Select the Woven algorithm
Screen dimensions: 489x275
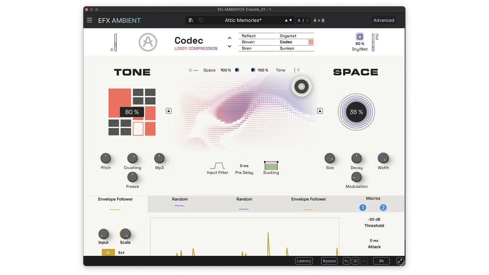(248, 42)
